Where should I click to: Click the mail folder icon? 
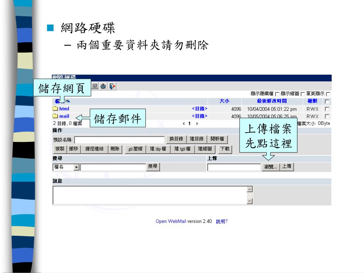55,116
